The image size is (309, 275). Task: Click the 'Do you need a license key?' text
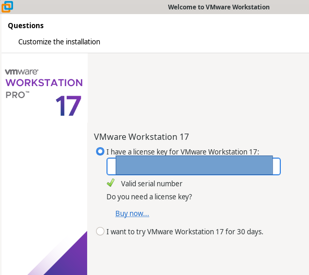point(149,197)
